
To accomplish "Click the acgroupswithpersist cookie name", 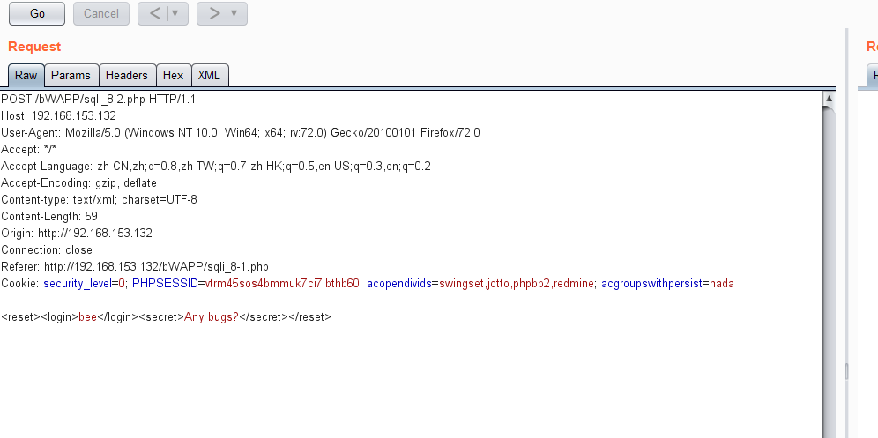I will coord(651,284).
